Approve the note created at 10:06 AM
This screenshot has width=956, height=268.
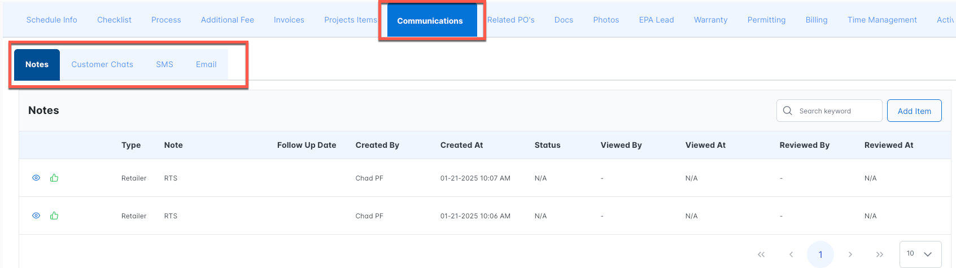[x=54, y=216]
